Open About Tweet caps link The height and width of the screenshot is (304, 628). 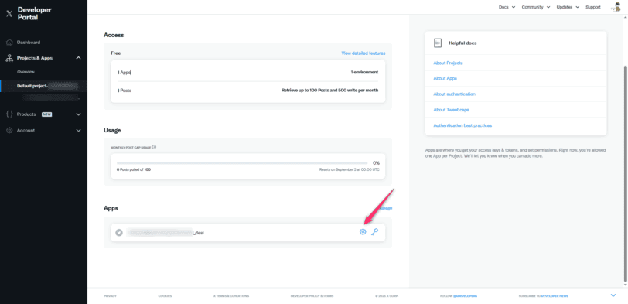451,110
